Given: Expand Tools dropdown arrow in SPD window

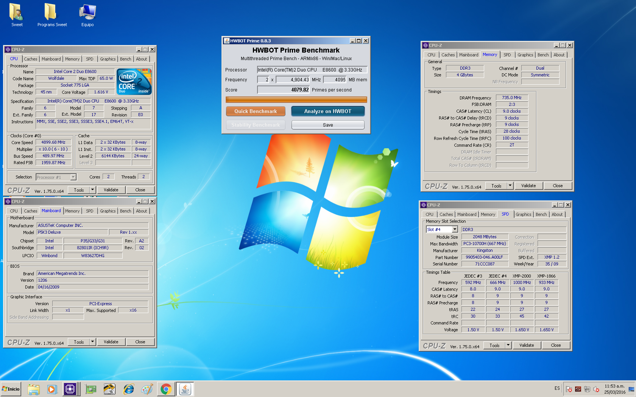Looking at the screenshot, I should tap(508, 345).
